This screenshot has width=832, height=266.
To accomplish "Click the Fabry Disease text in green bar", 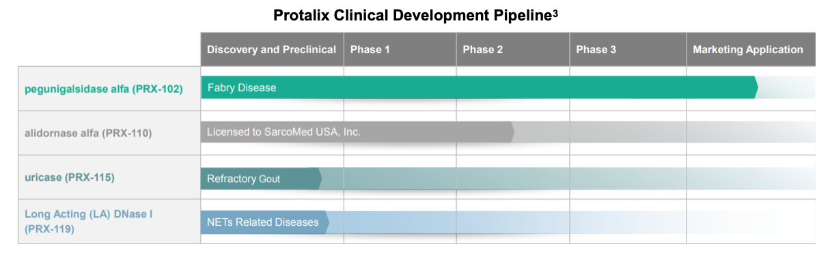I will pyautogui.click(x=242, y=88).
